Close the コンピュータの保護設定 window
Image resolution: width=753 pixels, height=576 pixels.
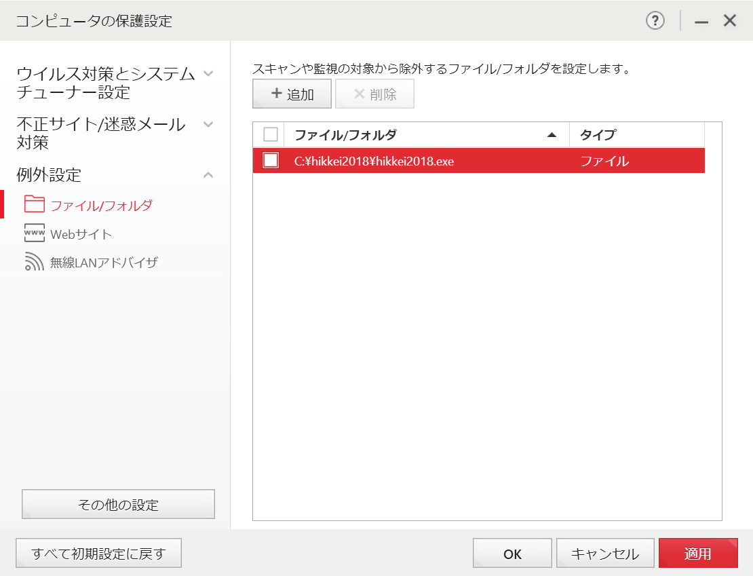(x=730, y=21)
